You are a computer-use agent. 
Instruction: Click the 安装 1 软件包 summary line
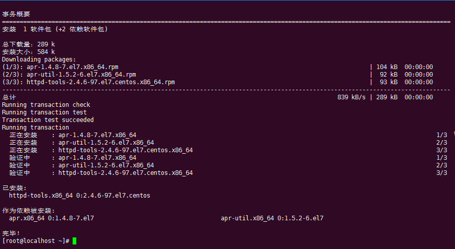55,29
